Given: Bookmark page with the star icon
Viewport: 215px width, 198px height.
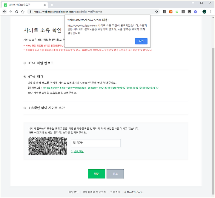Looking at the screenshot, I should [x=156, y=12].
